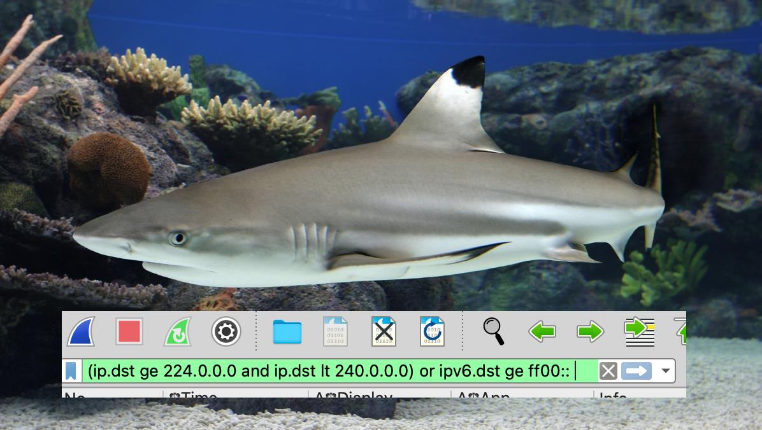Go forward to the next packet with the right arrow
762x430 pixels.
click(x=591, y=332)
